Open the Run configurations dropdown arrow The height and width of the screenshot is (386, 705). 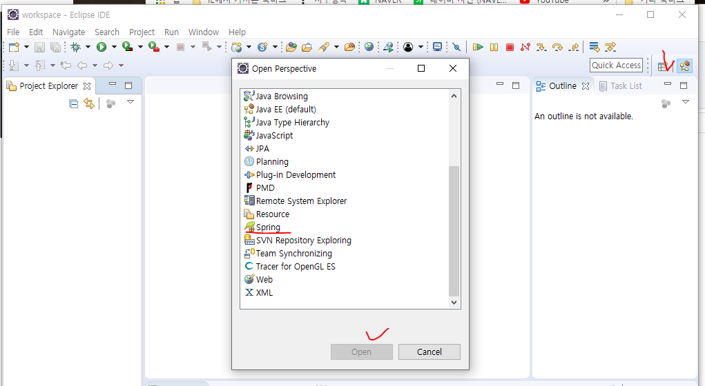tap(114, 47)
